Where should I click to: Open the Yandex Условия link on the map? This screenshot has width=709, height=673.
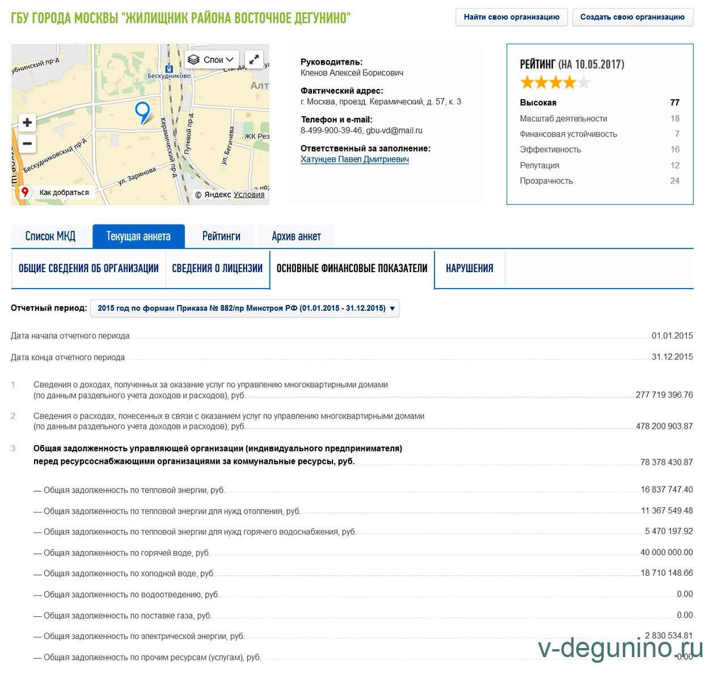[x=249, y=194]
